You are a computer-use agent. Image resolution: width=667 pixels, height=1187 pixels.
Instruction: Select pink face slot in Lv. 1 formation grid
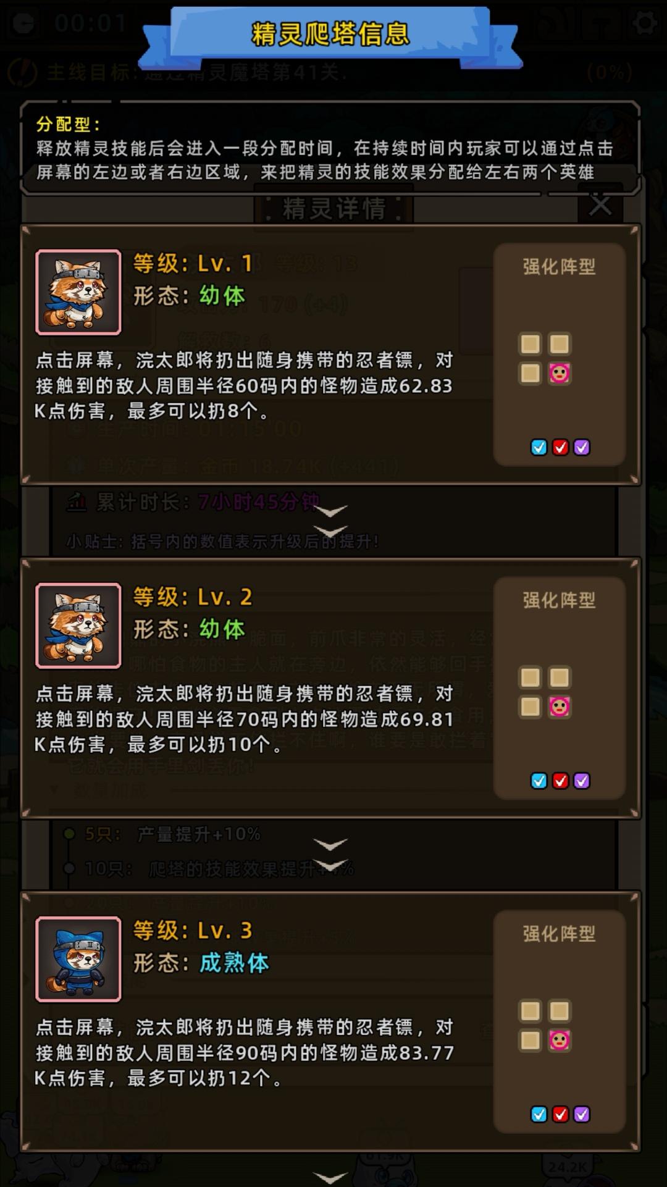(x=560, y=373)
